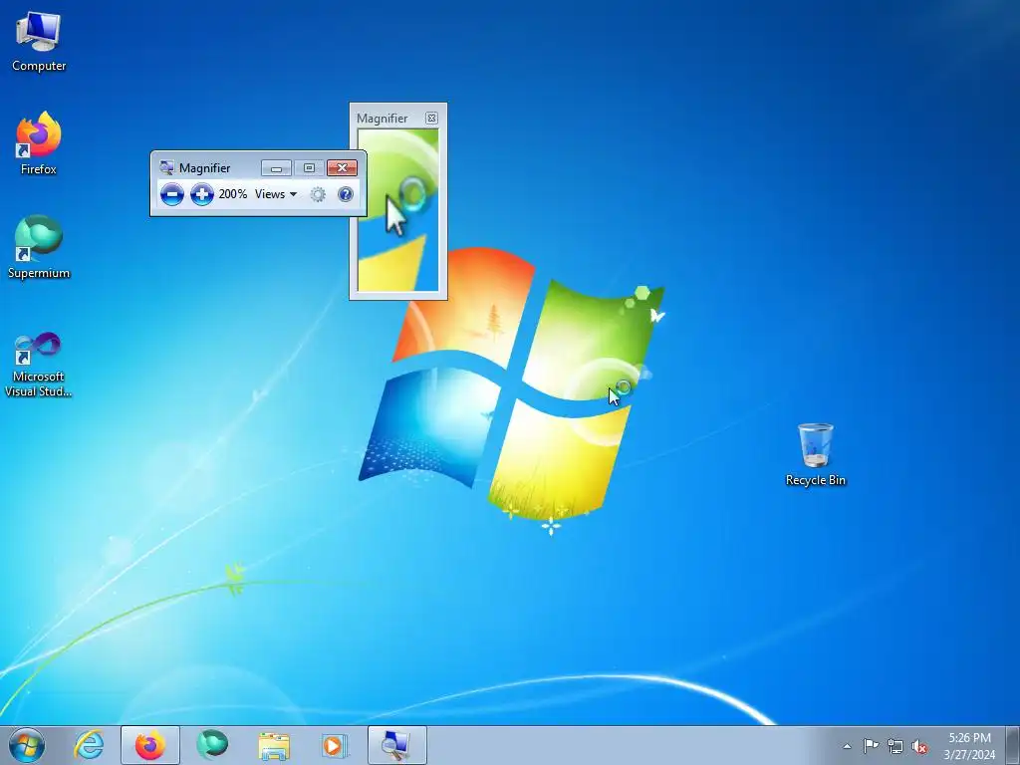Click the Magnifier zoom out minus button

171,194
